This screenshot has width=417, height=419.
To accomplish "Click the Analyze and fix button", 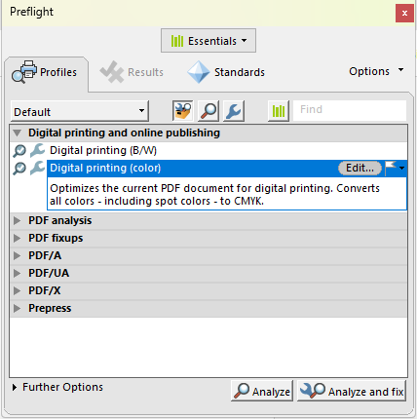I will [352, 391].
